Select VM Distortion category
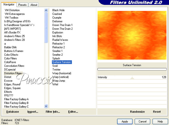The width and height of the screenshot is (169, 125). pyautogui.click(x=12, y=10)
